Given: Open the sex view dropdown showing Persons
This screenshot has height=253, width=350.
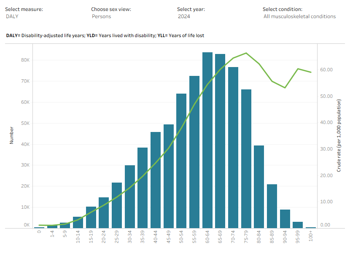Looking at the screenshot, I should pos(102,16).
